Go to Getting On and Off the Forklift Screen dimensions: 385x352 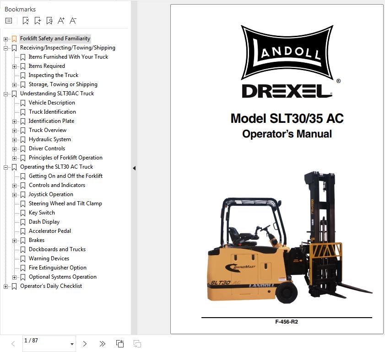pos(65,176)
